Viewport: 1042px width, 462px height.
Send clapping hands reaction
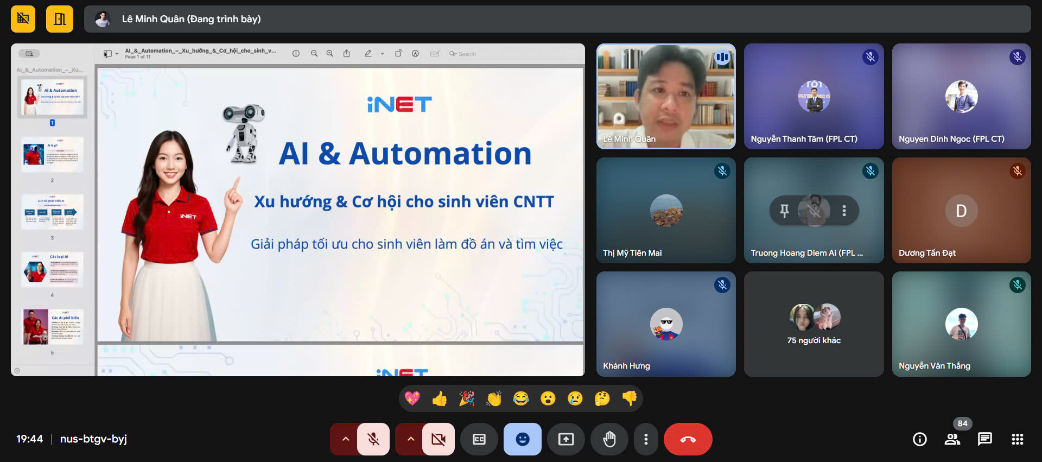pos(494,399)
